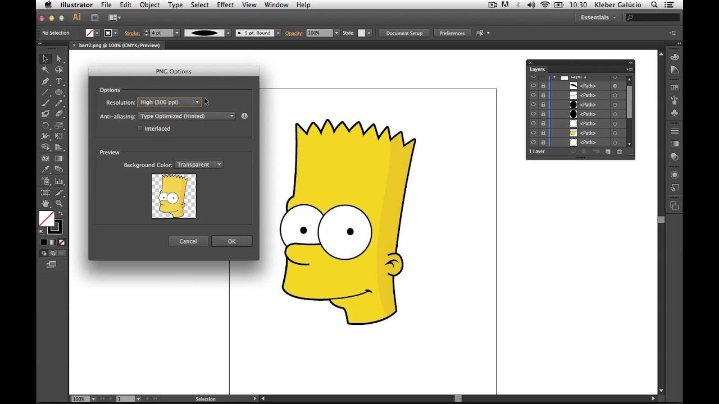Click the Preferences button
Image resolution: width=719 pixels, height=404 pixels.
pyautogui.click(x=452, y=33)
